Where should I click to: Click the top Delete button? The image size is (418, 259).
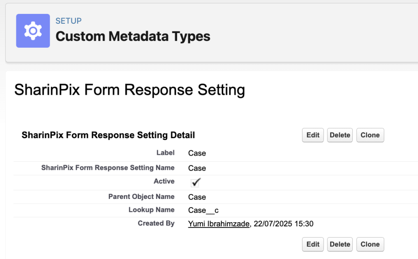pos(340,135)
